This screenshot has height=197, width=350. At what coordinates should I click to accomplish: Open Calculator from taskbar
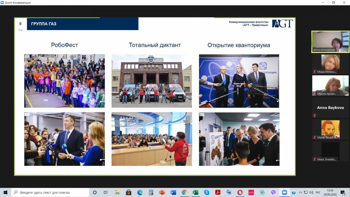[x=151, y=192]
